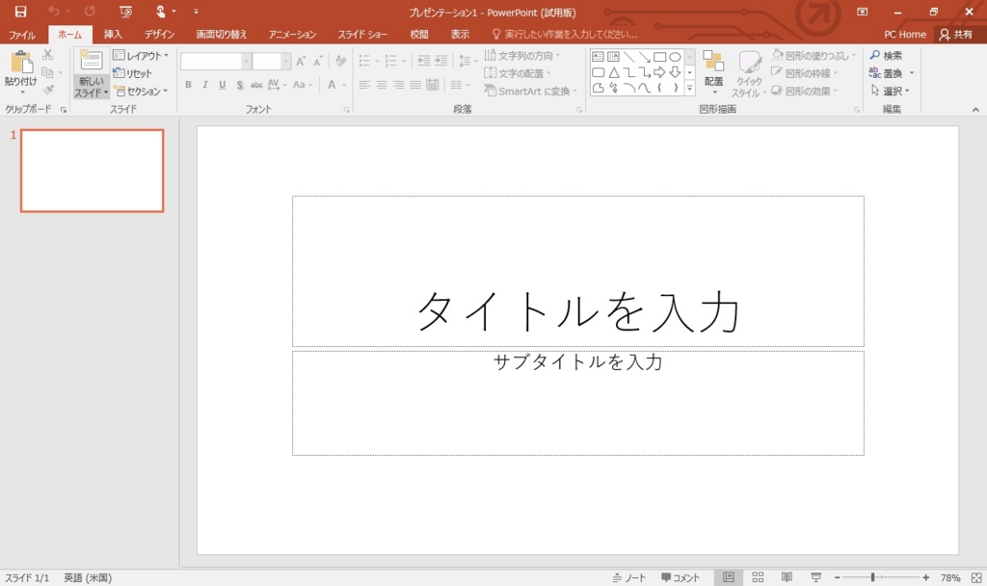Justify text alignment

pyautogui.click(x=415, y=85)
